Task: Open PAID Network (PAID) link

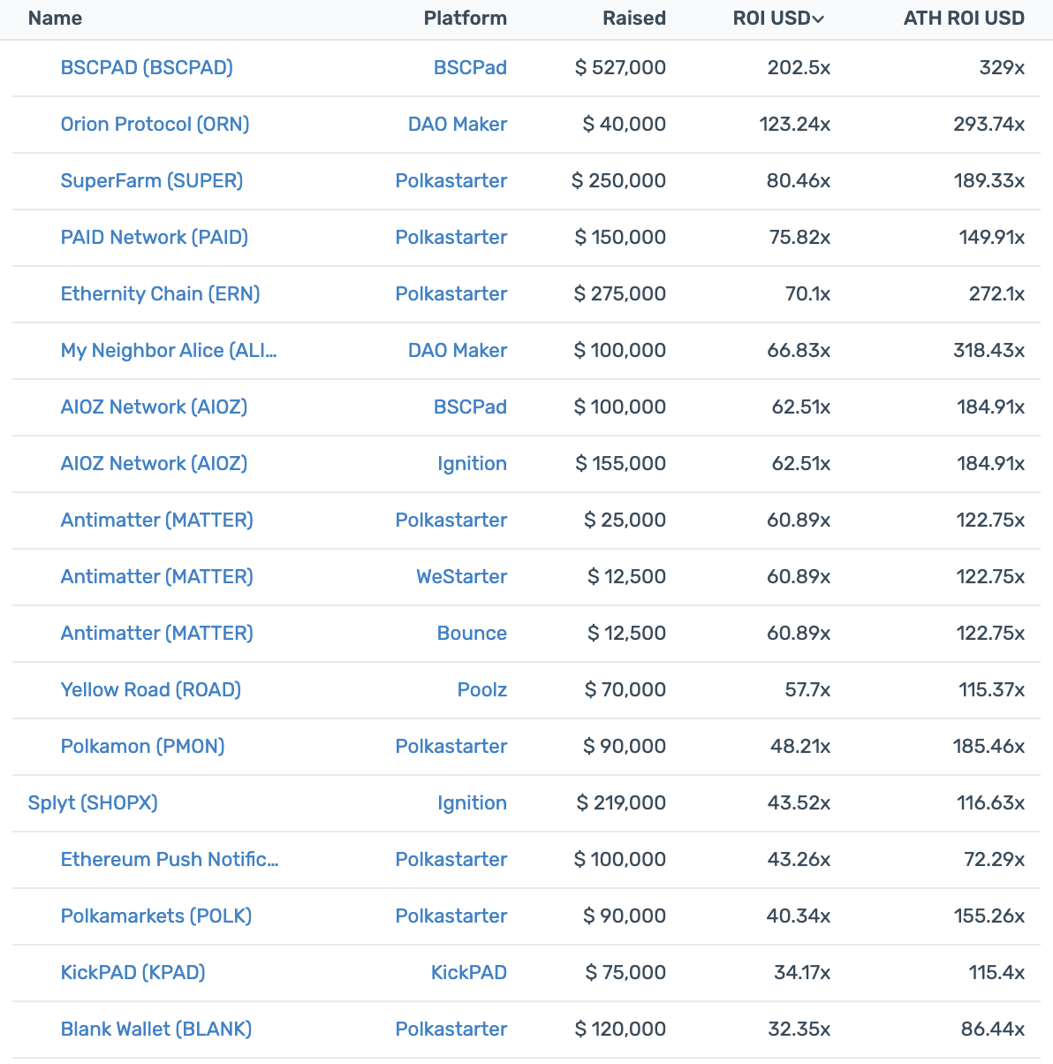Action: 155,237
